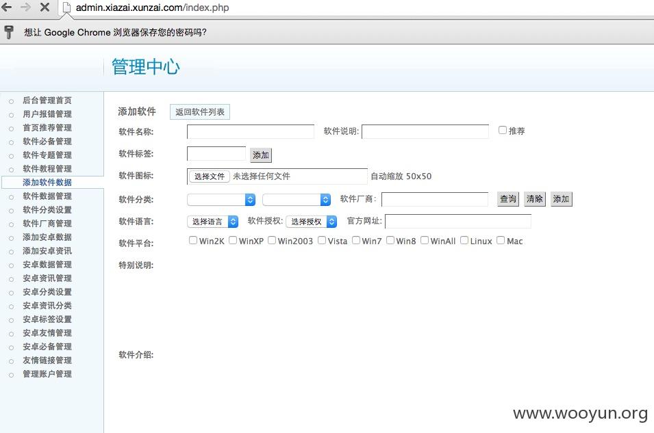
Task: Focus the 软件标签 input field
Action: [216, 153]
